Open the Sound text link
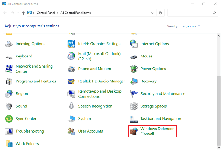 (21, 106)
